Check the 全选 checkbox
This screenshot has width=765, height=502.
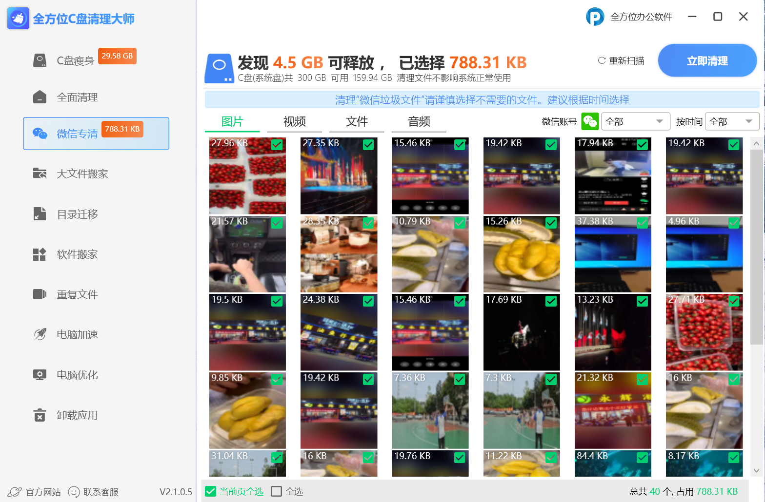pyautogui.click(x=277, y=491)
